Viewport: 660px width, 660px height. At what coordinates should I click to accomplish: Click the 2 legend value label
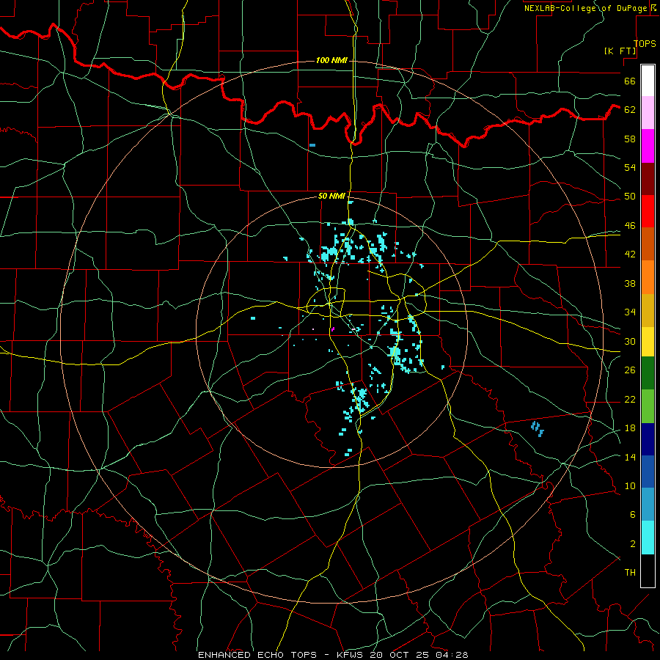pyautogui.click(x=632, y=543)
